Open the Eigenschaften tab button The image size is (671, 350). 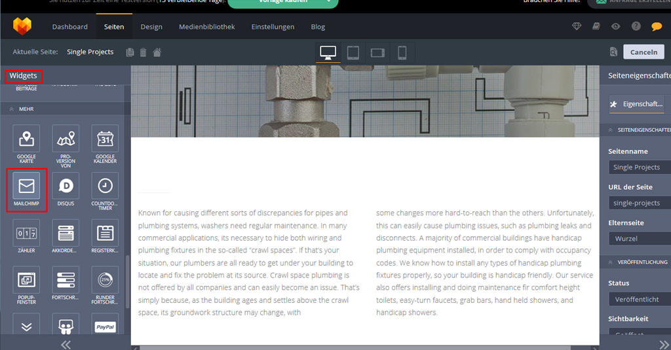coord(636,104)
